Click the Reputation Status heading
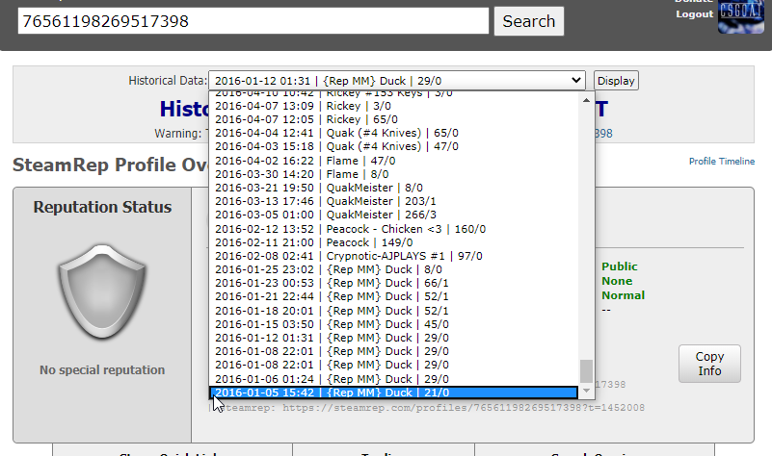Screen dimensions: 772x456 tap(102, 208)
